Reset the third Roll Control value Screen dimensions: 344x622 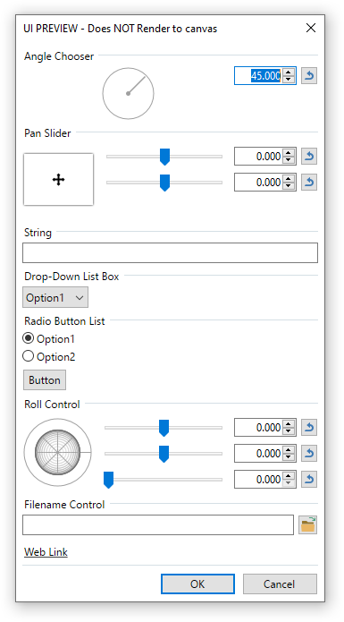coord(309,479)
